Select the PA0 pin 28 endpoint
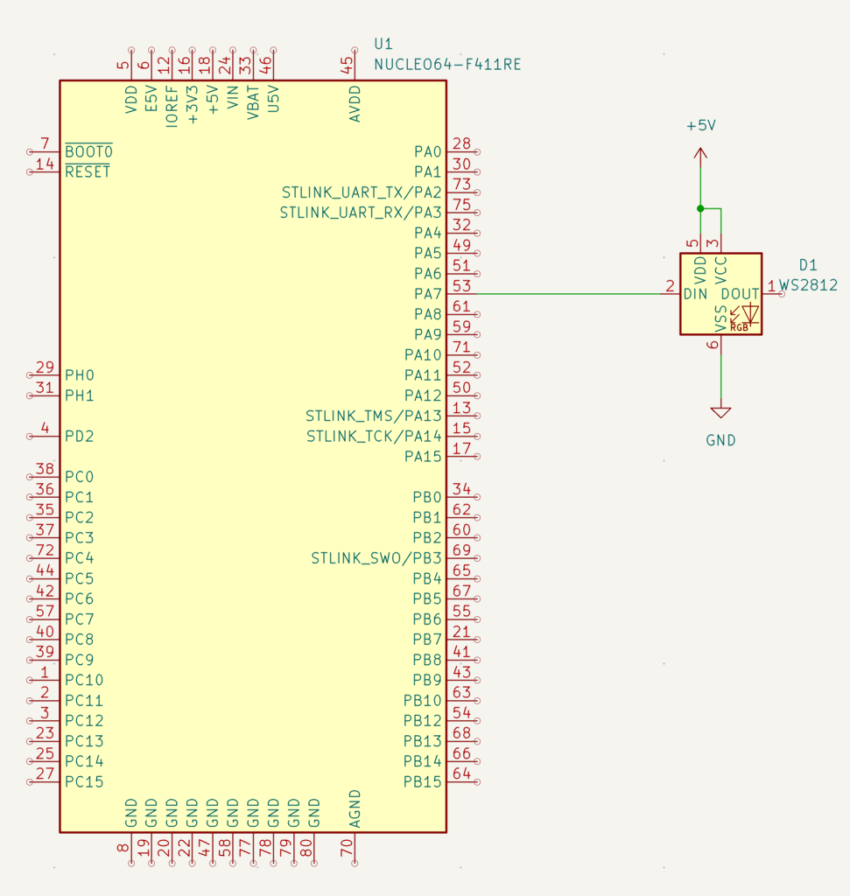This screenshot has width=850, height=896. tap(477, 152)
